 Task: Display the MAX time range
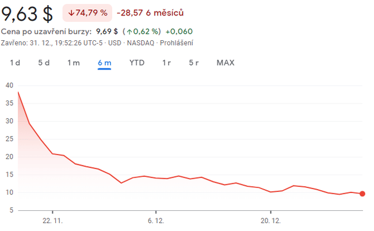(x=225, y=63)
